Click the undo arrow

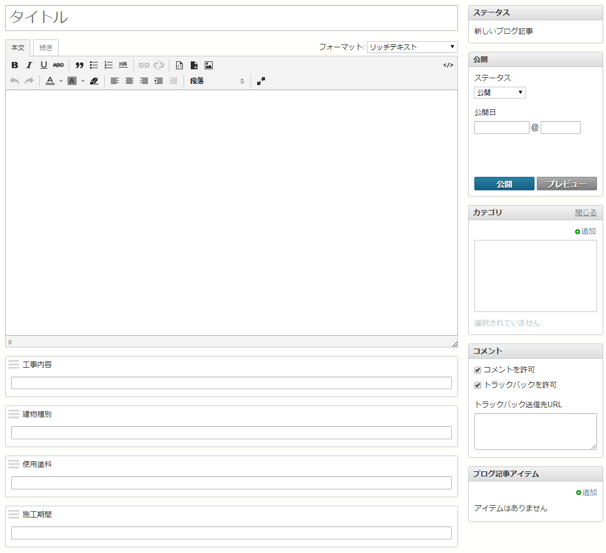coord(15,81)
